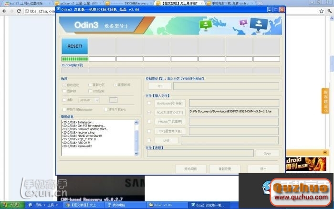334x209 pixels.
Task: Click the small purple download icon in banner
Action: 243,22
